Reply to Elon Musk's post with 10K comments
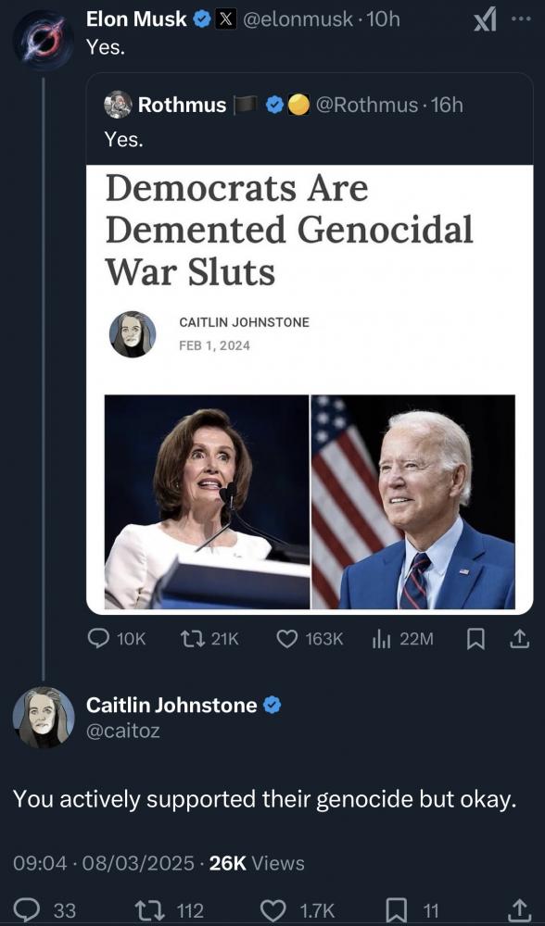The image size is (545, 926). (117, 638)
